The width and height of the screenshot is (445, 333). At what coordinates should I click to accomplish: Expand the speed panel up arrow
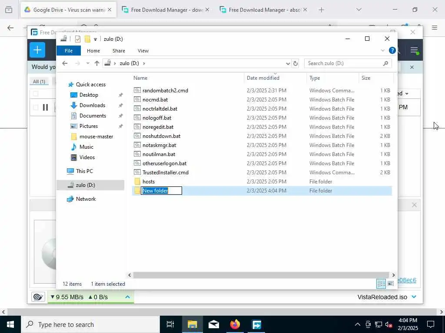point(127,297)
